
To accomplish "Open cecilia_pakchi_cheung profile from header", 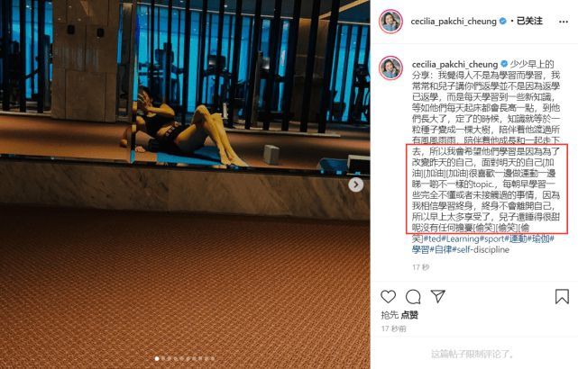I will [x=454, y=22].
